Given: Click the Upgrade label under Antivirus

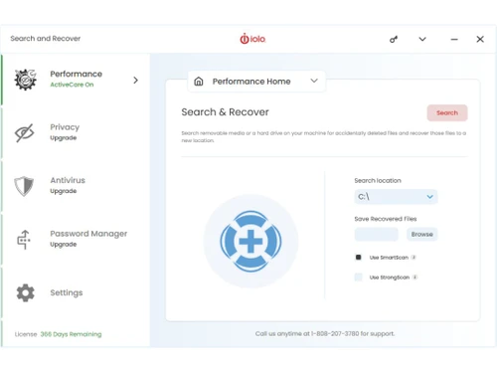Looking at the screenshot, I should pyautogui.click(x=64, y=191).
